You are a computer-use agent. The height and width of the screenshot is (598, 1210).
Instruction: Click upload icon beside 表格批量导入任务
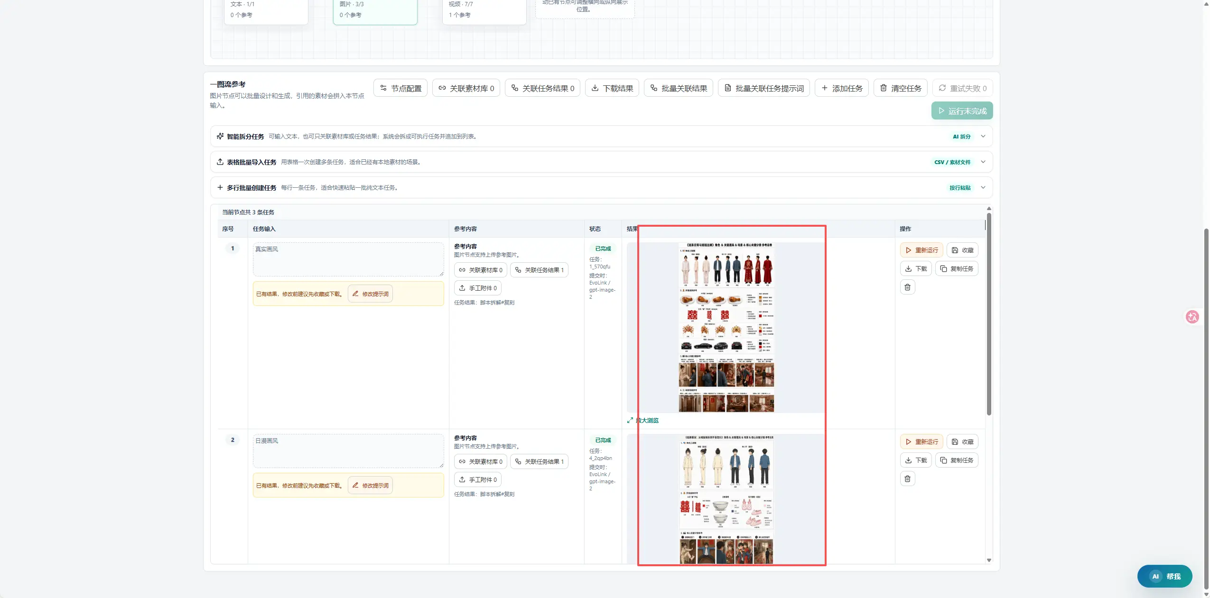pos(220,162)
